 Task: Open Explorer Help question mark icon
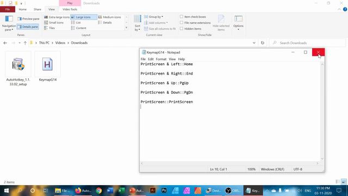(x=345, y=9)
